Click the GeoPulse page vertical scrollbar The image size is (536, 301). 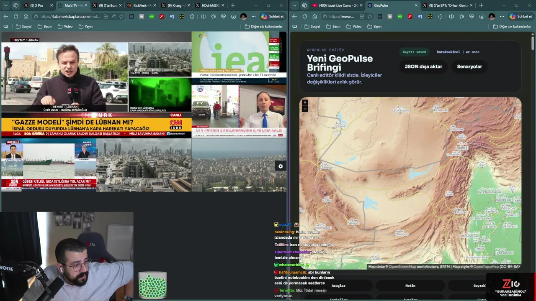[x=533, y=43]
